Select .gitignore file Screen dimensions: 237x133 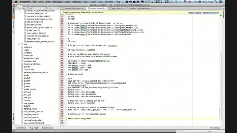(28, 47)
